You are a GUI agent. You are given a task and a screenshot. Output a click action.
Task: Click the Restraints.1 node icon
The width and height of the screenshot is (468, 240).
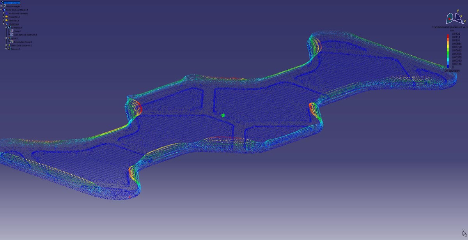coord(9,28)
